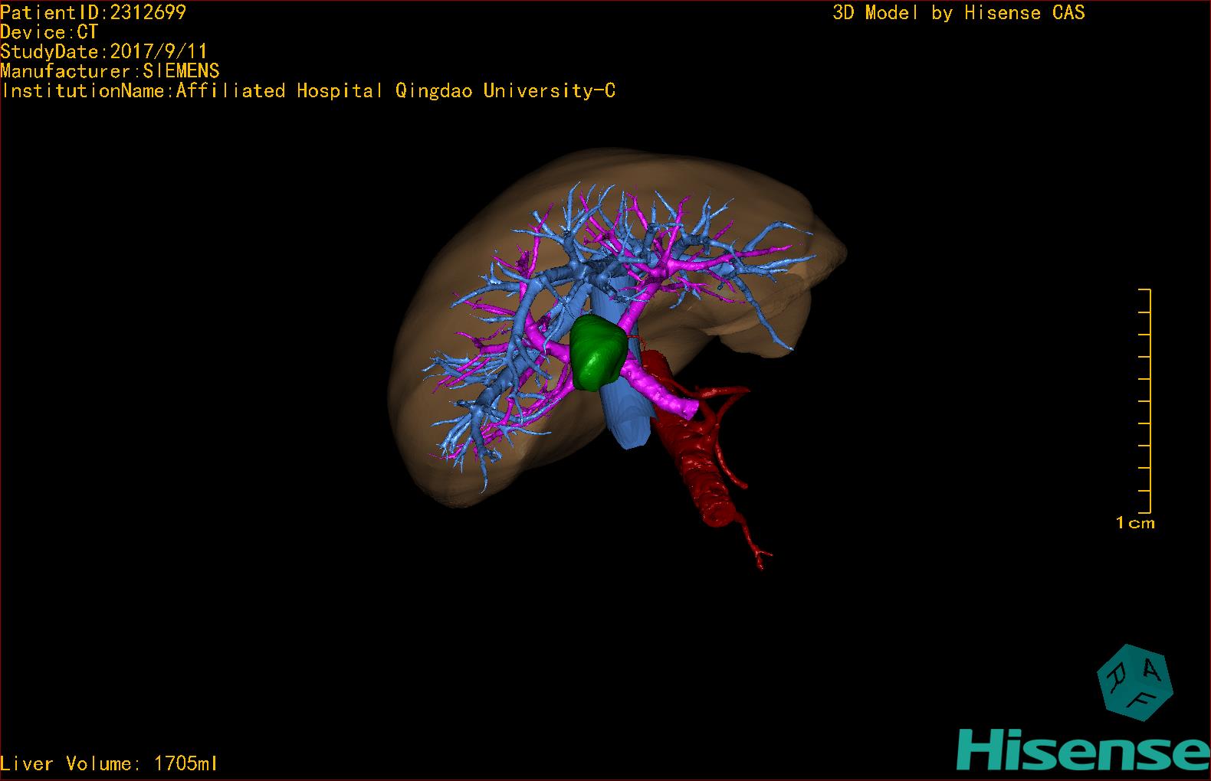Click the "1cm" scale label
Screen dimensions: 1211x781
click(x=1135, y=523)
